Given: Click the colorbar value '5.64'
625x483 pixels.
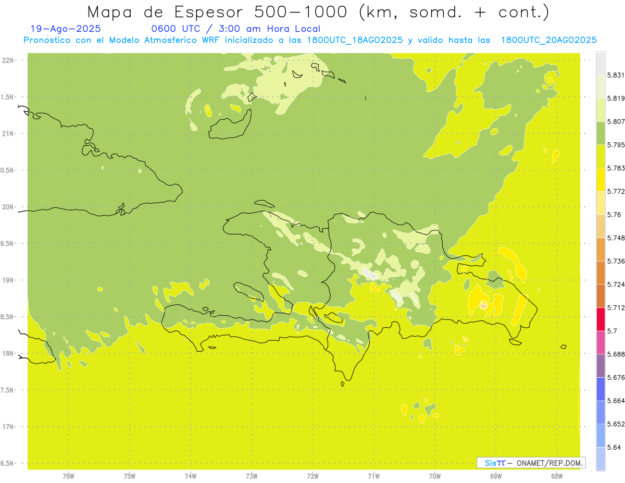Looking at the screenshot, I should click(614, 447).
